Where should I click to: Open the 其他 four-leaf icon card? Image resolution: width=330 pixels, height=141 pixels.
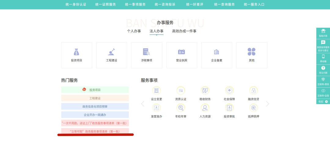[x=252, y=55]
